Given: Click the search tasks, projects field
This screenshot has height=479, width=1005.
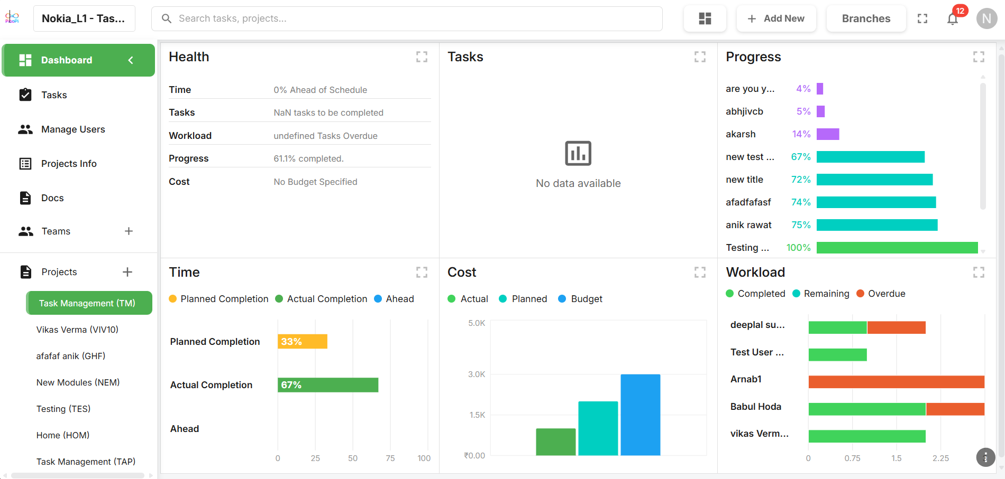Looking at the screenshot, I should click(406, 19).
